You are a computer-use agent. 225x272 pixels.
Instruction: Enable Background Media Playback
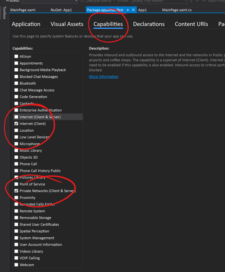(x=16, y=70)
